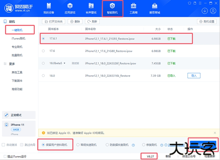
Task: Select iTunes刷机 in sidebar
Action: pyautogui.click(x=18, y=39)
